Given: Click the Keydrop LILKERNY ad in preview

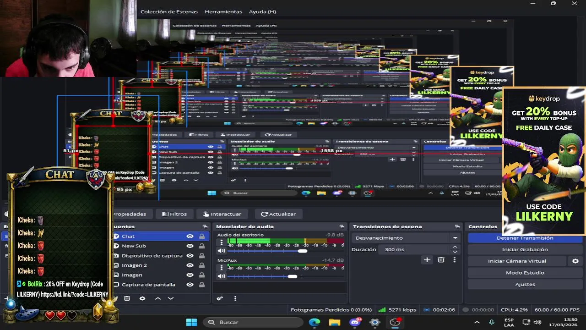Looking at the screenshot, I should [x=544, y=160].
